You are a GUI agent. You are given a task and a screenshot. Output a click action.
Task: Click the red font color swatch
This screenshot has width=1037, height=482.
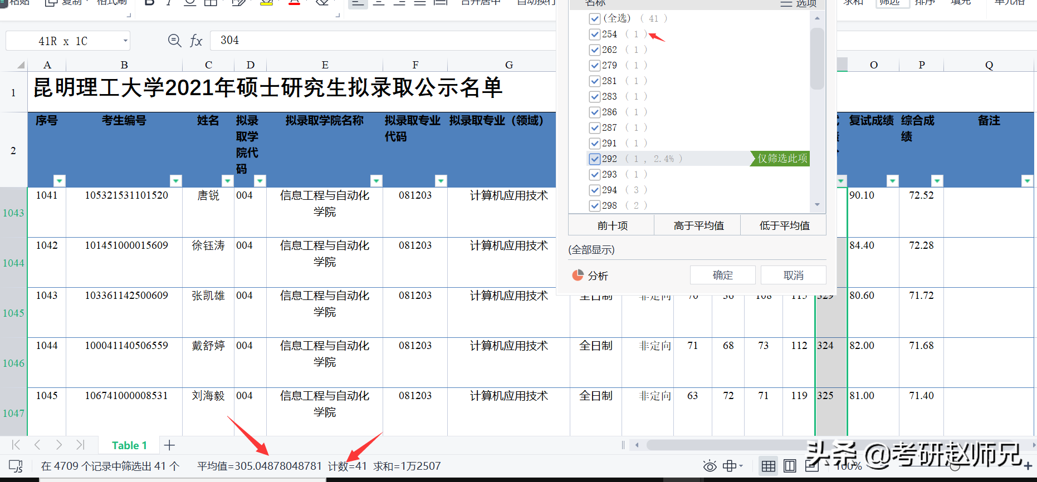pos(295,3)
